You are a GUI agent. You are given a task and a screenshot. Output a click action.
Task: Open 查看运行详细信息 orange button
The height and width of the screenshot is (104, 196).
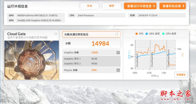pos(140,6)
